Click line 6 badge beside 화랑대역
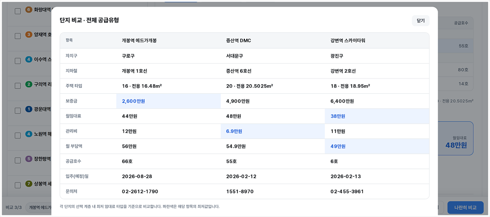 (29, 9)
